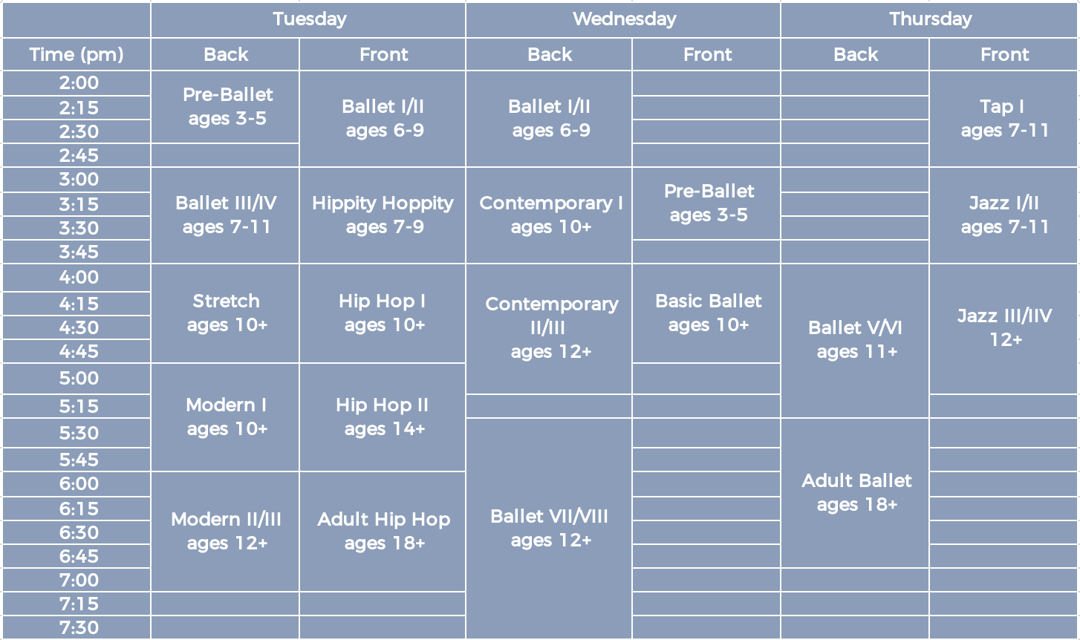This screenshot has height=640, width=1080.
Task: Choose the Stretch ages 10+ class
Action: 226,313
